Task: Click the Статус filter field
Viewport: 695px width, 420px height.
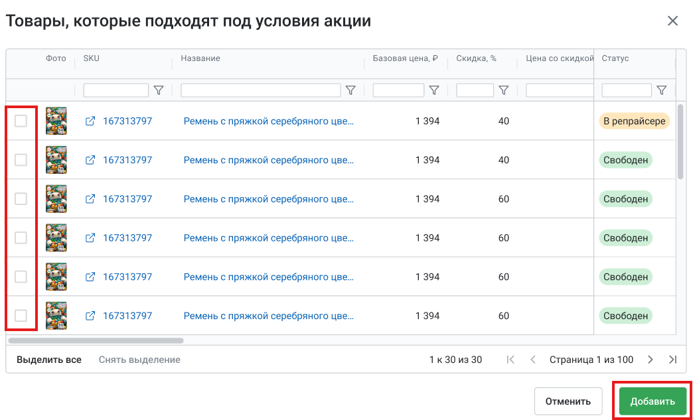Action: coord(627,90)
